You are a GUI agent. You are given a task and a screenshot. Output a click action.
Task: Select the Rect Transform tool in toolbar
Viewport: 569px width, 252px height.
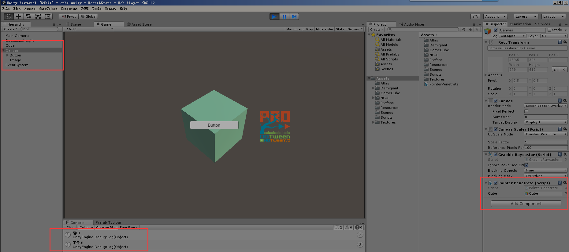point(48,16)
